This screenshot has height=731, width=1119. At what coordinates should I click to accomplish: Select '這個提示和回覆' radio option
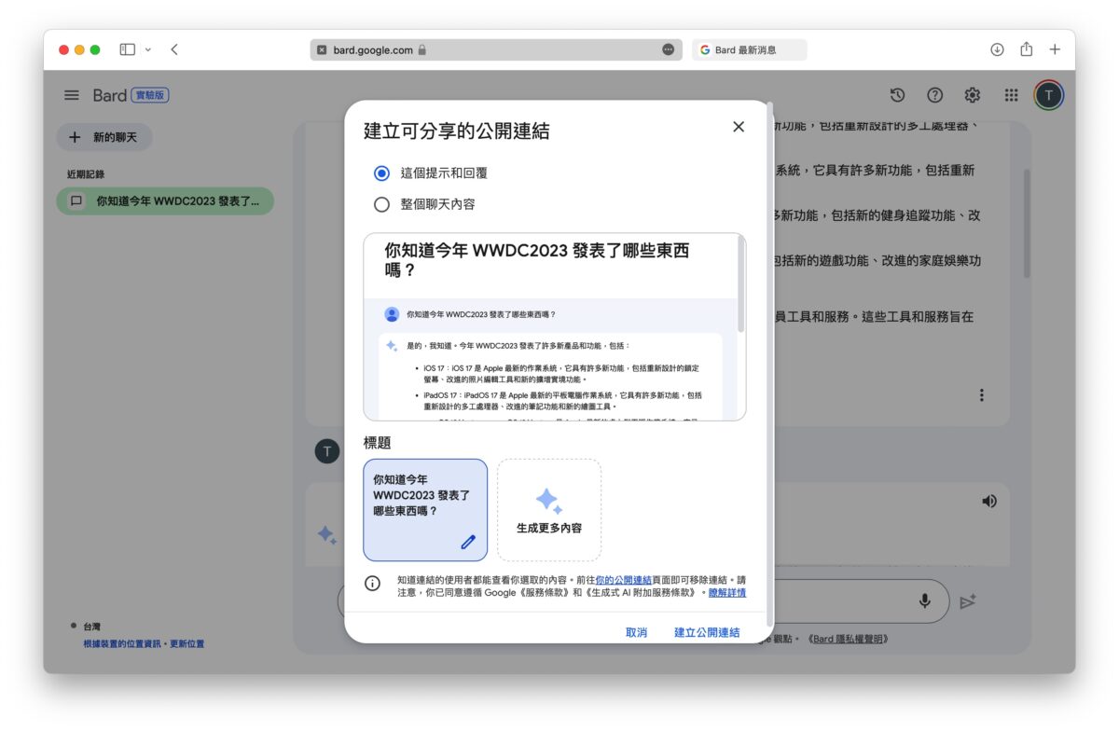pyautogui.click(x=381, y=173)
